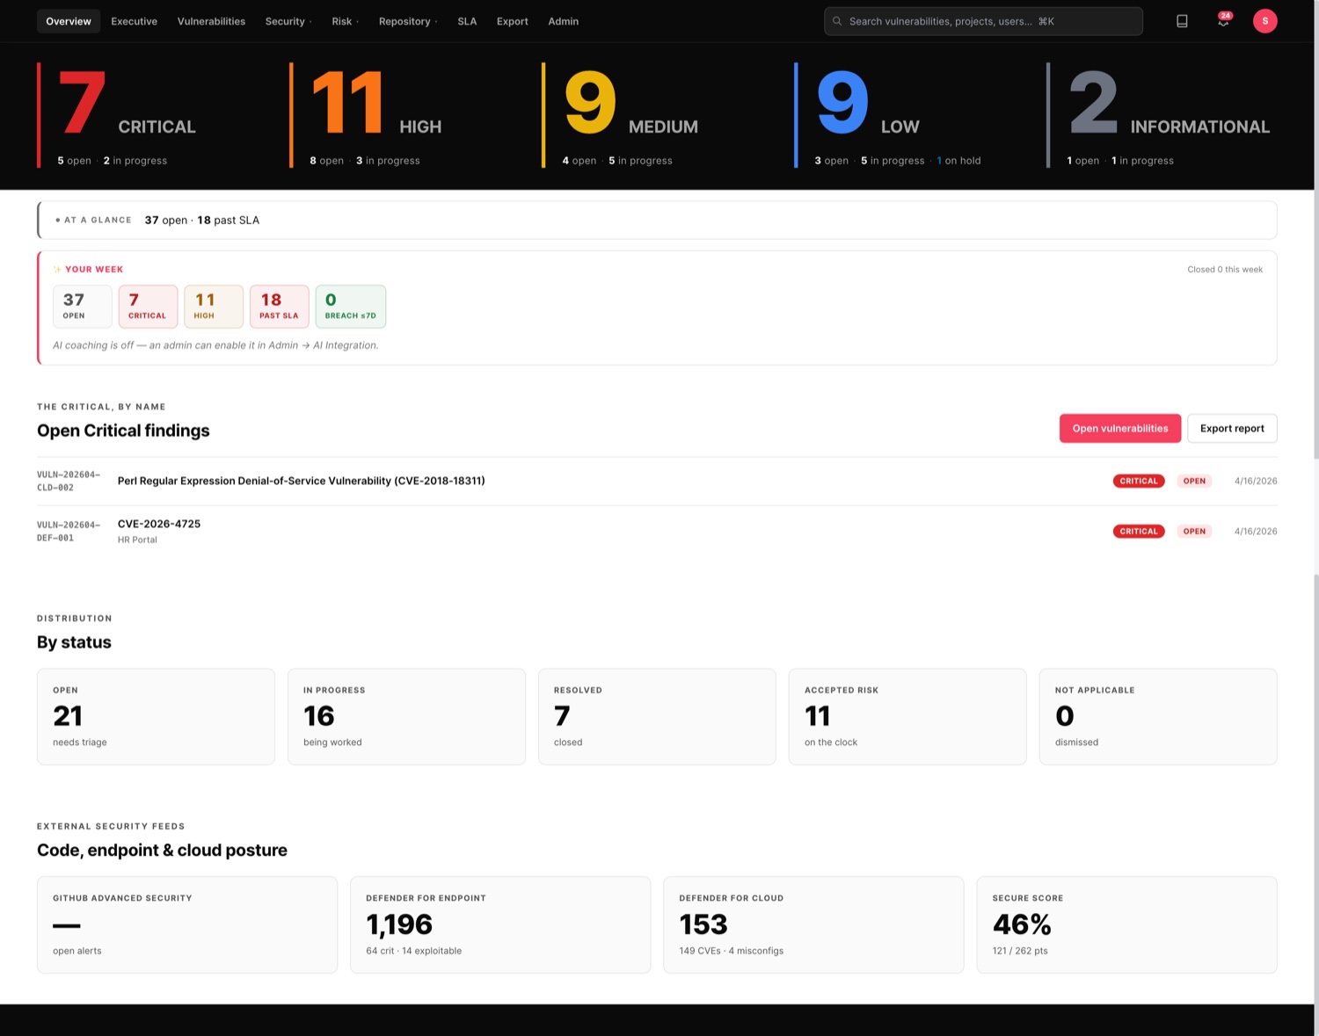This screenshot has width=1319, height=1036.
Task: Open the Export tab
Action: pos(512,21)
